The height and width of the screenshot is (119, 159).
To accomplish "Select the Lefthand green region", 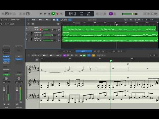I will [x=110, y=39].
